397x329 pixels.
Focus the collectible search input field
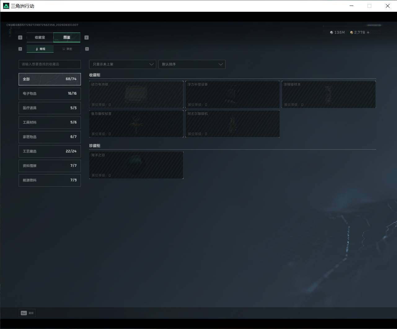[50, 64]
